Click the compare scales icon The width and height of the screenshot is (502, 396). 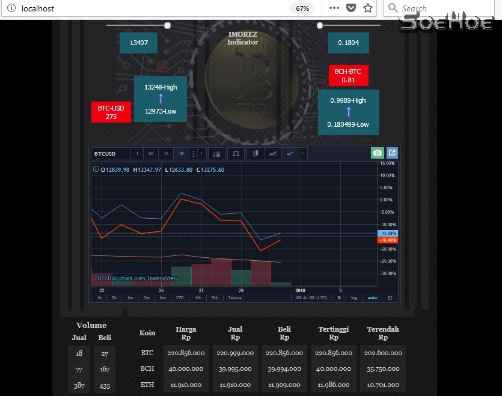point(236,154)
